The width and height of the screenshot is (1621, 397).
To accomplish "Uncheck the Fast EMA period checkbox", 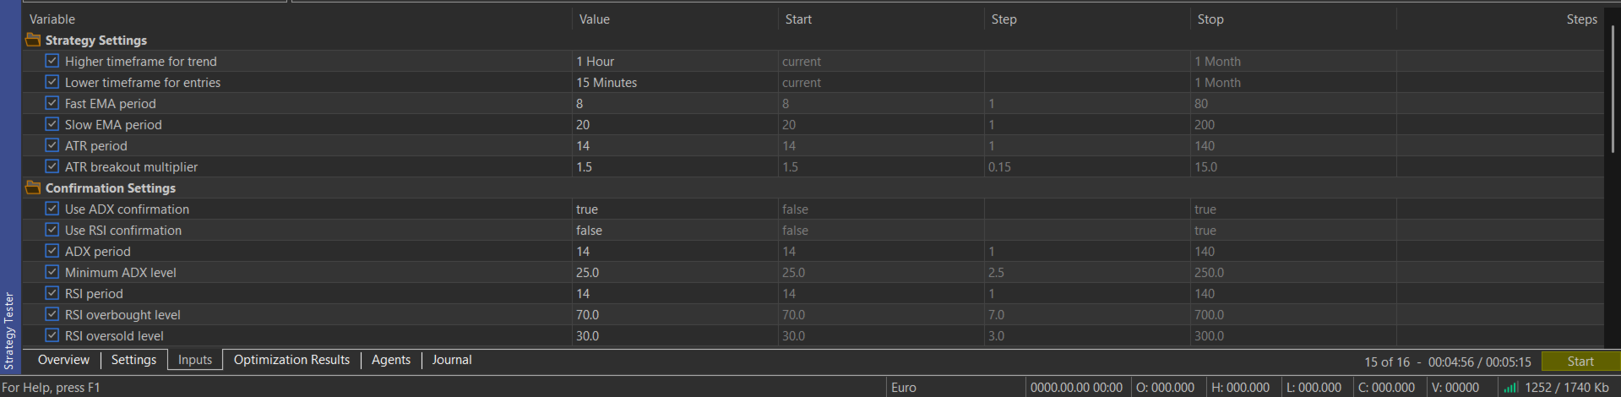I will (x=52, y=103).
